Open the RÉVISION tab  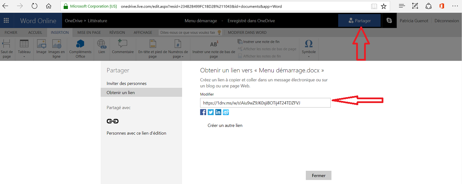coord(117,32)
